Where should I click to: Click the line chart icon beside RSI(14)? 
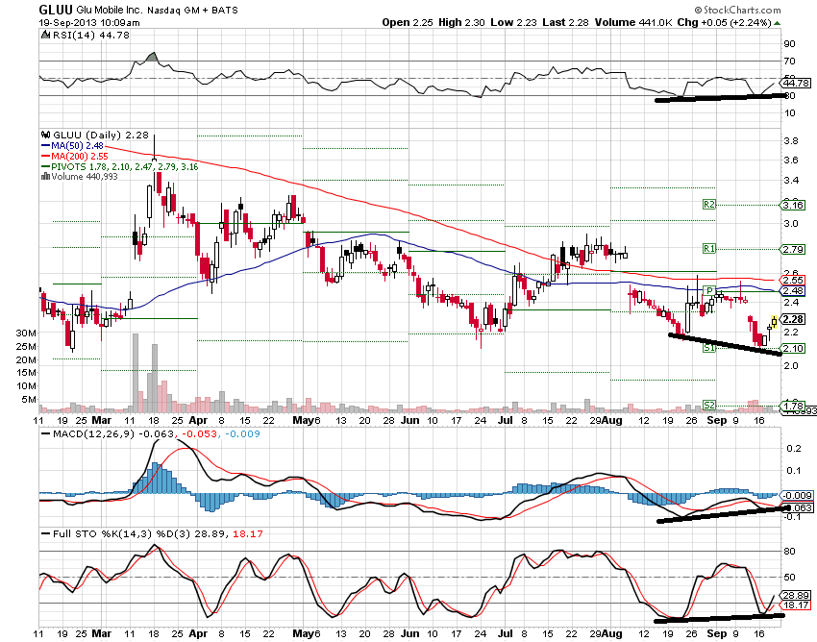pyautogui.click(x=45, y=35)
